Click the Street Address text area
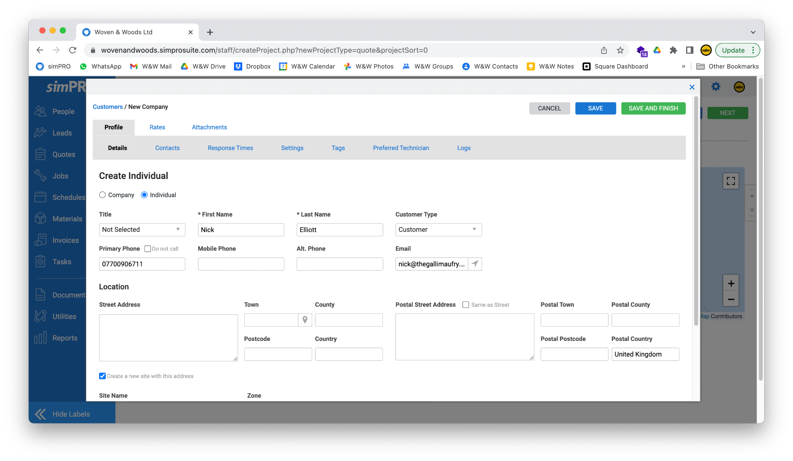Viewport: 793px width, 461px height. 168,338
